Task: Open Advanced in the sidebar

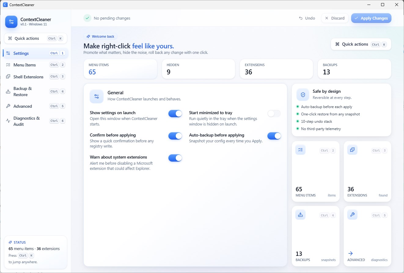Action: [36, 106]
